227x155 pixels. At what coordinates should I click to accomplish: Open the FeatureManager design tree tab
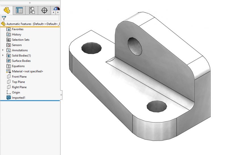[x=7, y=10]
